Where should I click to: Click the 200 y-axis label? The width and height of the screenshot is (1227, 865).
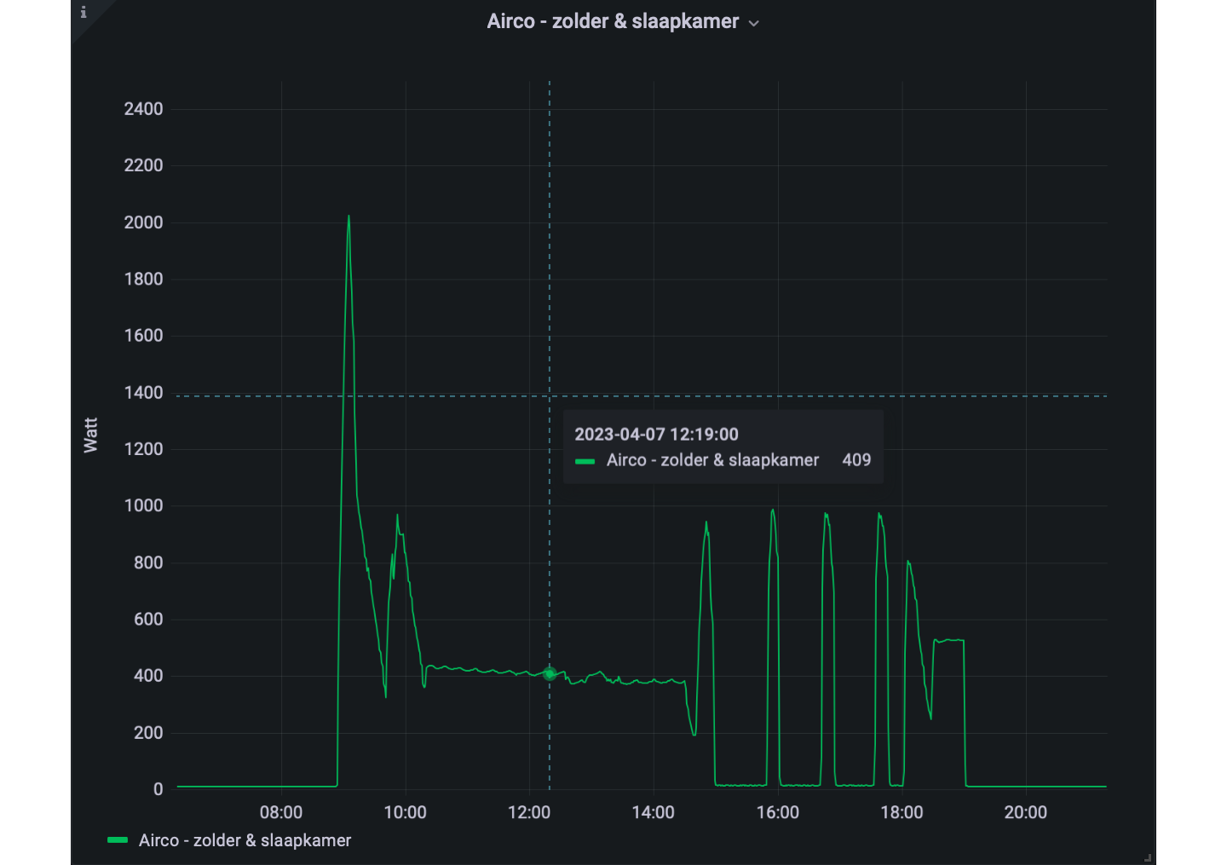[x=148, y=733]
